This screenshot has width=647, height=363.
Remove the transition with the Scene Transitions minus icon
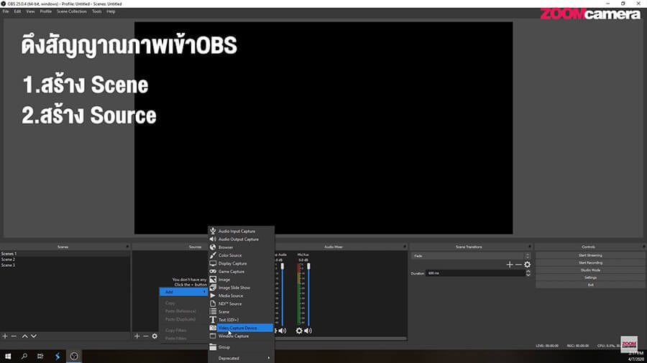click(518, 265)
